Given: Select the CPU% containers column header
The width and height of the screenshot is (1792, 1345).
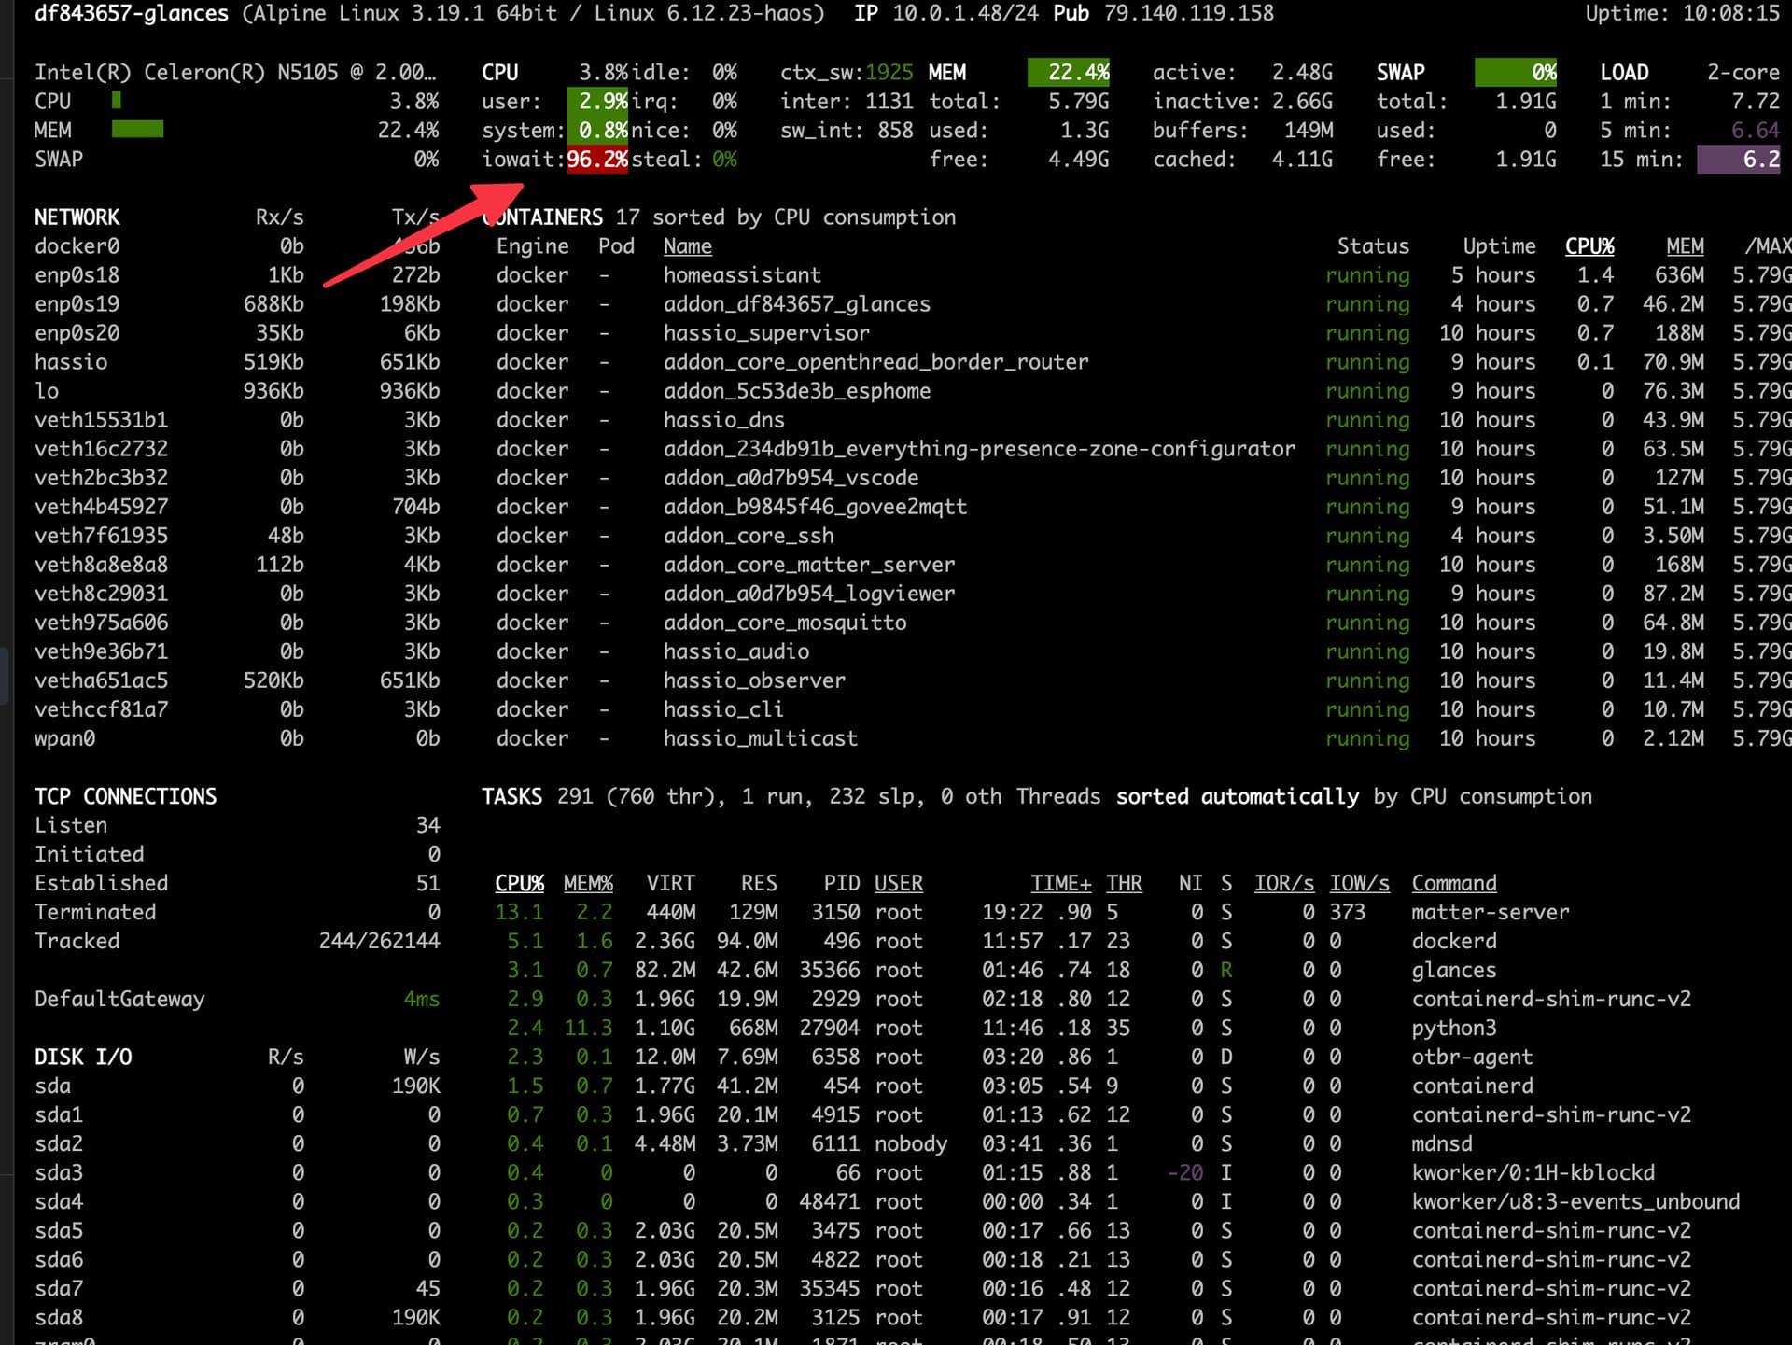Looking at the screenshot, I should click(x=1589, y=246).
